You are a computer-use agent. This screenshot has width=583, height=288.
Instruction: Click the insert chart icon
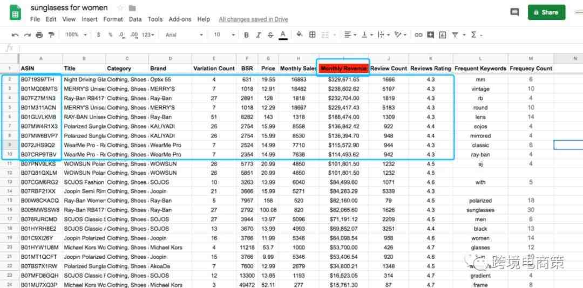click(x=443, y=35)
